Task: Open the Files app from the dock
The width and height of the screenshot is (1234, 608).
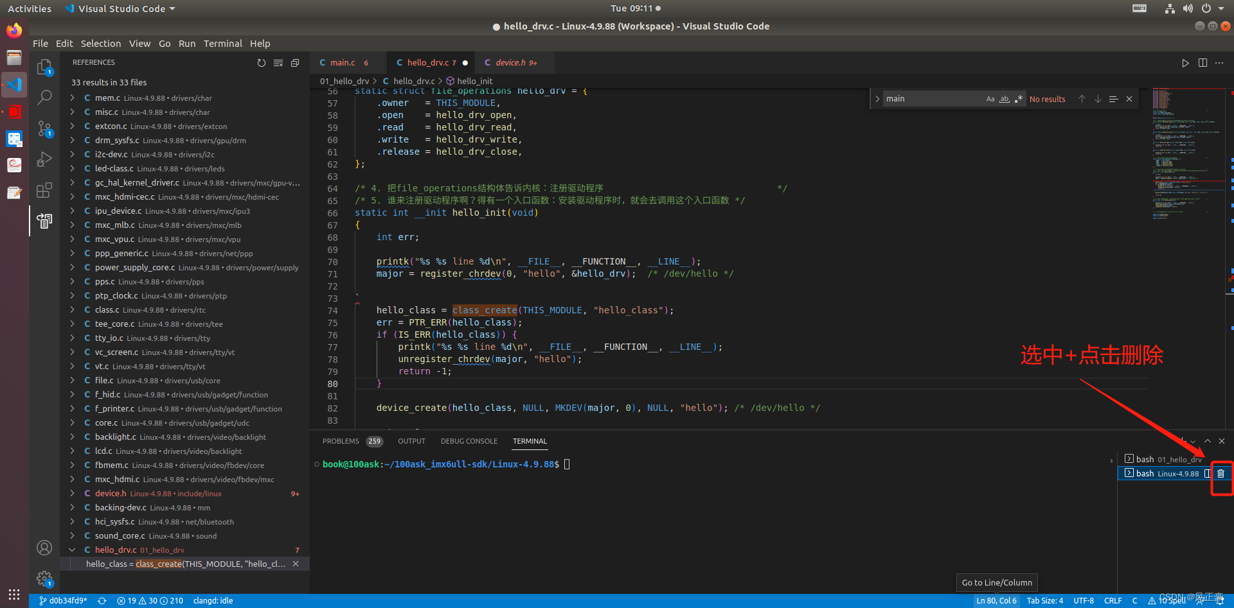Action: [14, 58]
